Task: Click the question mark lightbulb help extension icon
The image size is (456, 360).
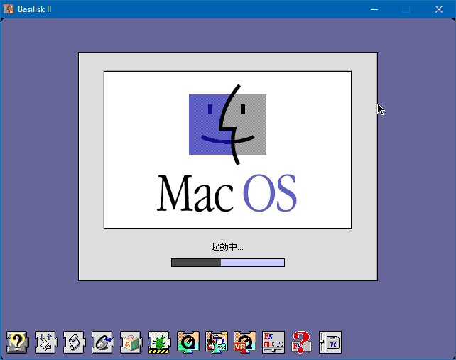Action: pos(17,342)
